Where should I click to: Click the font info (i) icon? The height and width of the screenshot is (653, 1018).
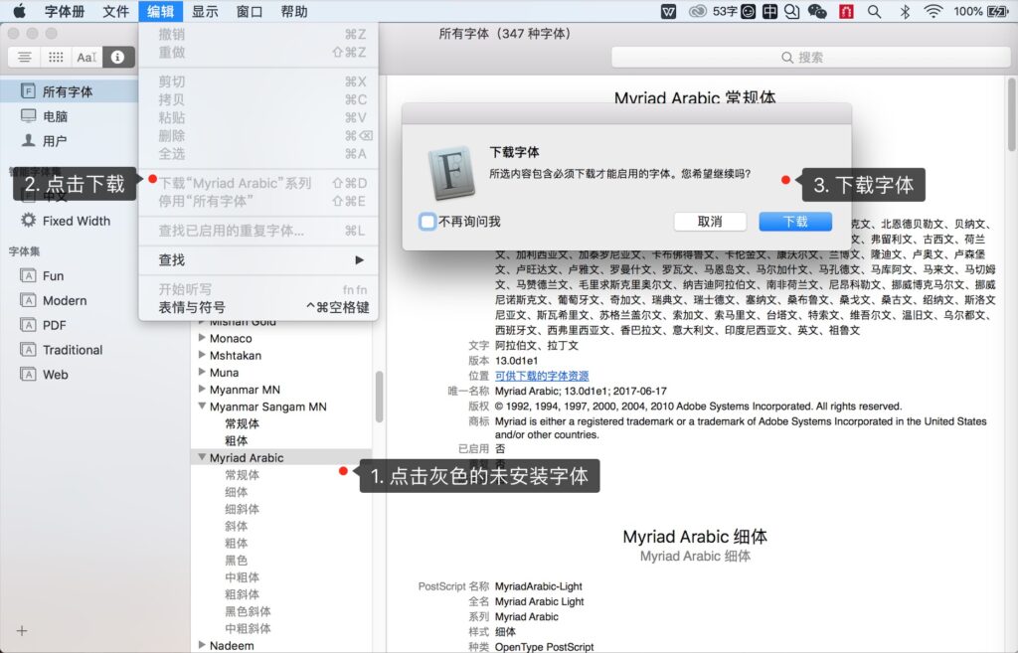coord(117,57)
